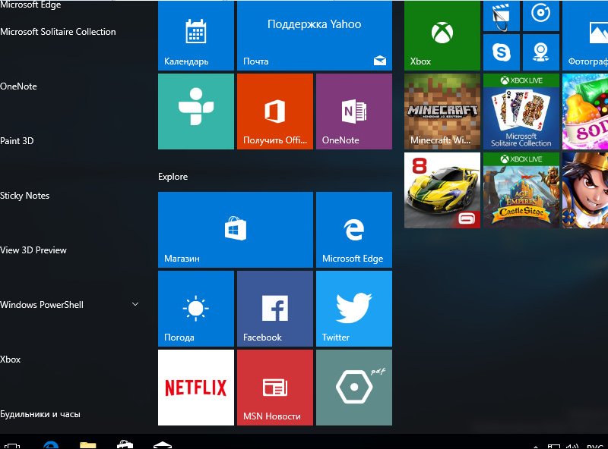Open the Facebook tile
The width and height of the screenshot is (608, 449).
click(275, 309)
